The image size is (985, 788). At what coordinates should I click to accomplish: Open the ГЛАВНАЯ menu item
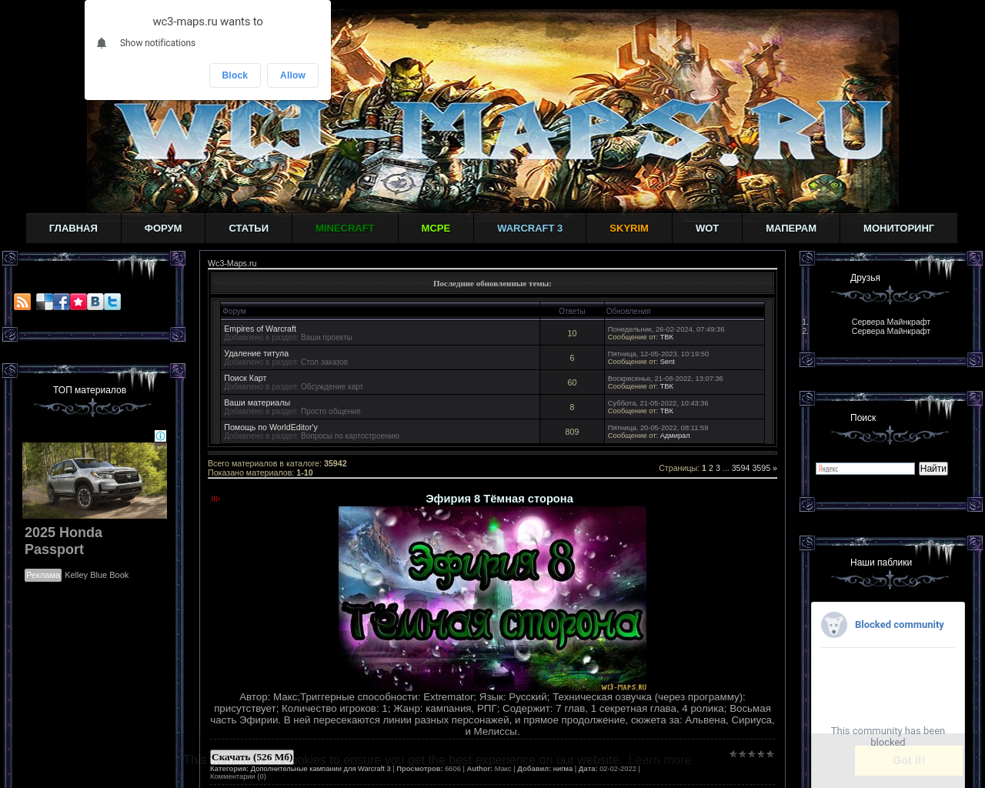[x=73, y=229]
